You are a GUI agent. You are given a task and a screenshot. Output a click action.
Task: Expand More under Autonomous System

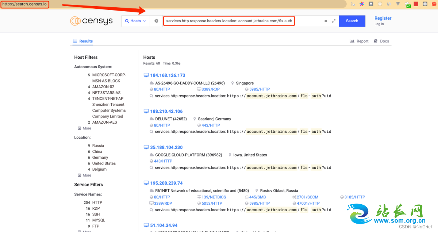coord(84,128)
